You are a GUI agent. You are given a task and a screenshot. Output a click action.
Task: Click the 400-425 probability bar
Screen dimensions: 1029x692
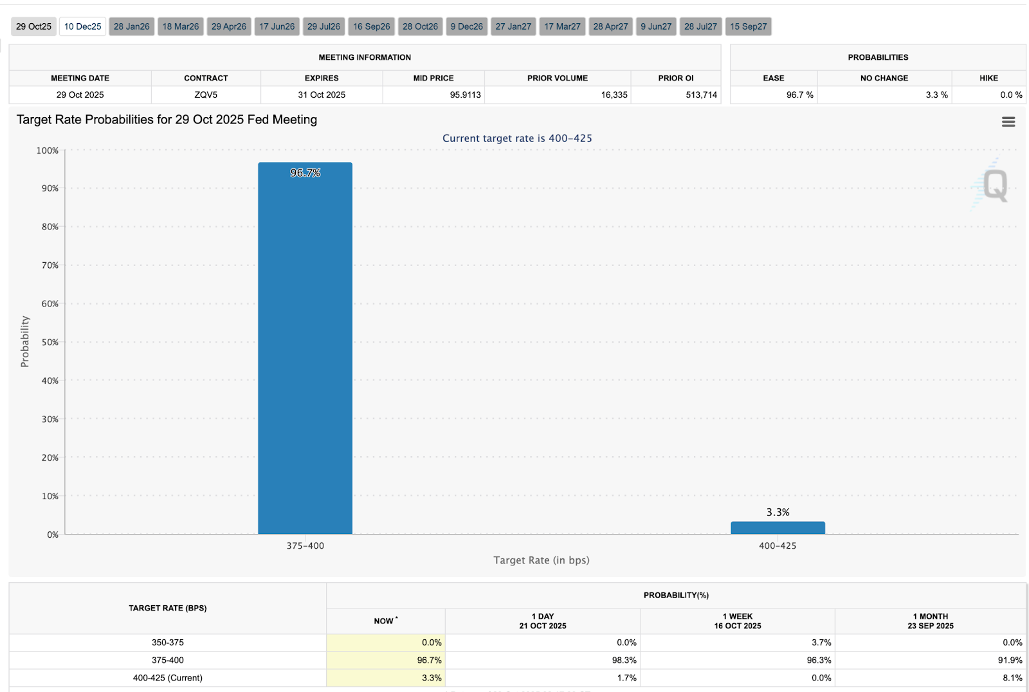point(778,528)
